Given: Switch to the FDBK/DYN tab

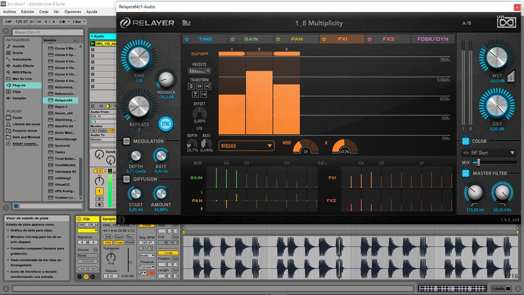Looking at the screenshot, I should [433, 39].
